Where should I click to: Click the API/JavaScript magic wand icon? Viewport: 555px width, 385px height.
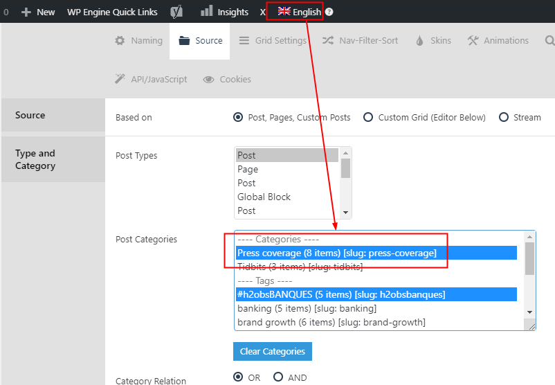[x=120, y=79]
